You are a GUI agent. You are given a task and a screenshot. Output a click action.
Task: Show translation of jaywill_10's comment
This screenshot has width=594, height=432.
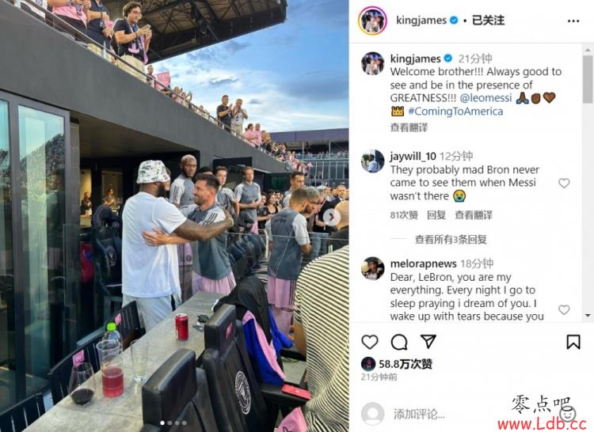pyautogui.click(x=474, y=215)
